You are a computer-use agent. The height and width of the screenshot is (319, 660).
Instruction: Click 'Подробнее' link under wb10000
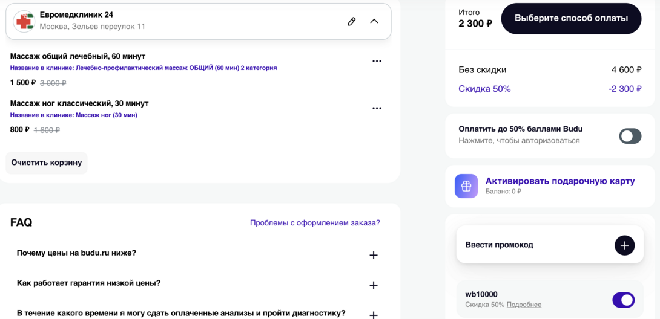[x=524, y=304]
